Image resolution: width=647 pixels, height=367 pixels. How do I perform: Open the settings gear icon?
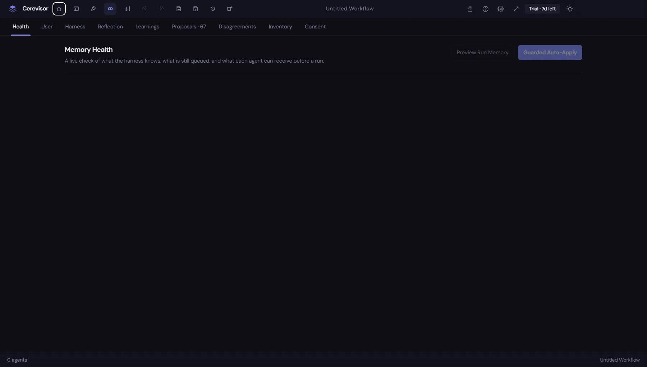click(501, 9)
